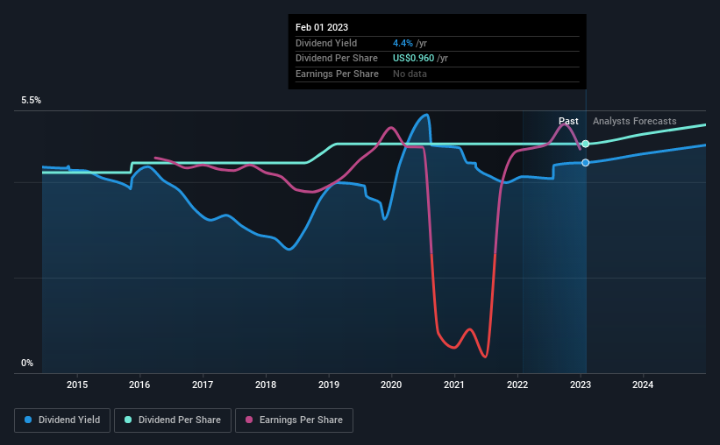Toggle the Dividend Yield legend series
Screen dimensions: 720x445
pos(63,420)
